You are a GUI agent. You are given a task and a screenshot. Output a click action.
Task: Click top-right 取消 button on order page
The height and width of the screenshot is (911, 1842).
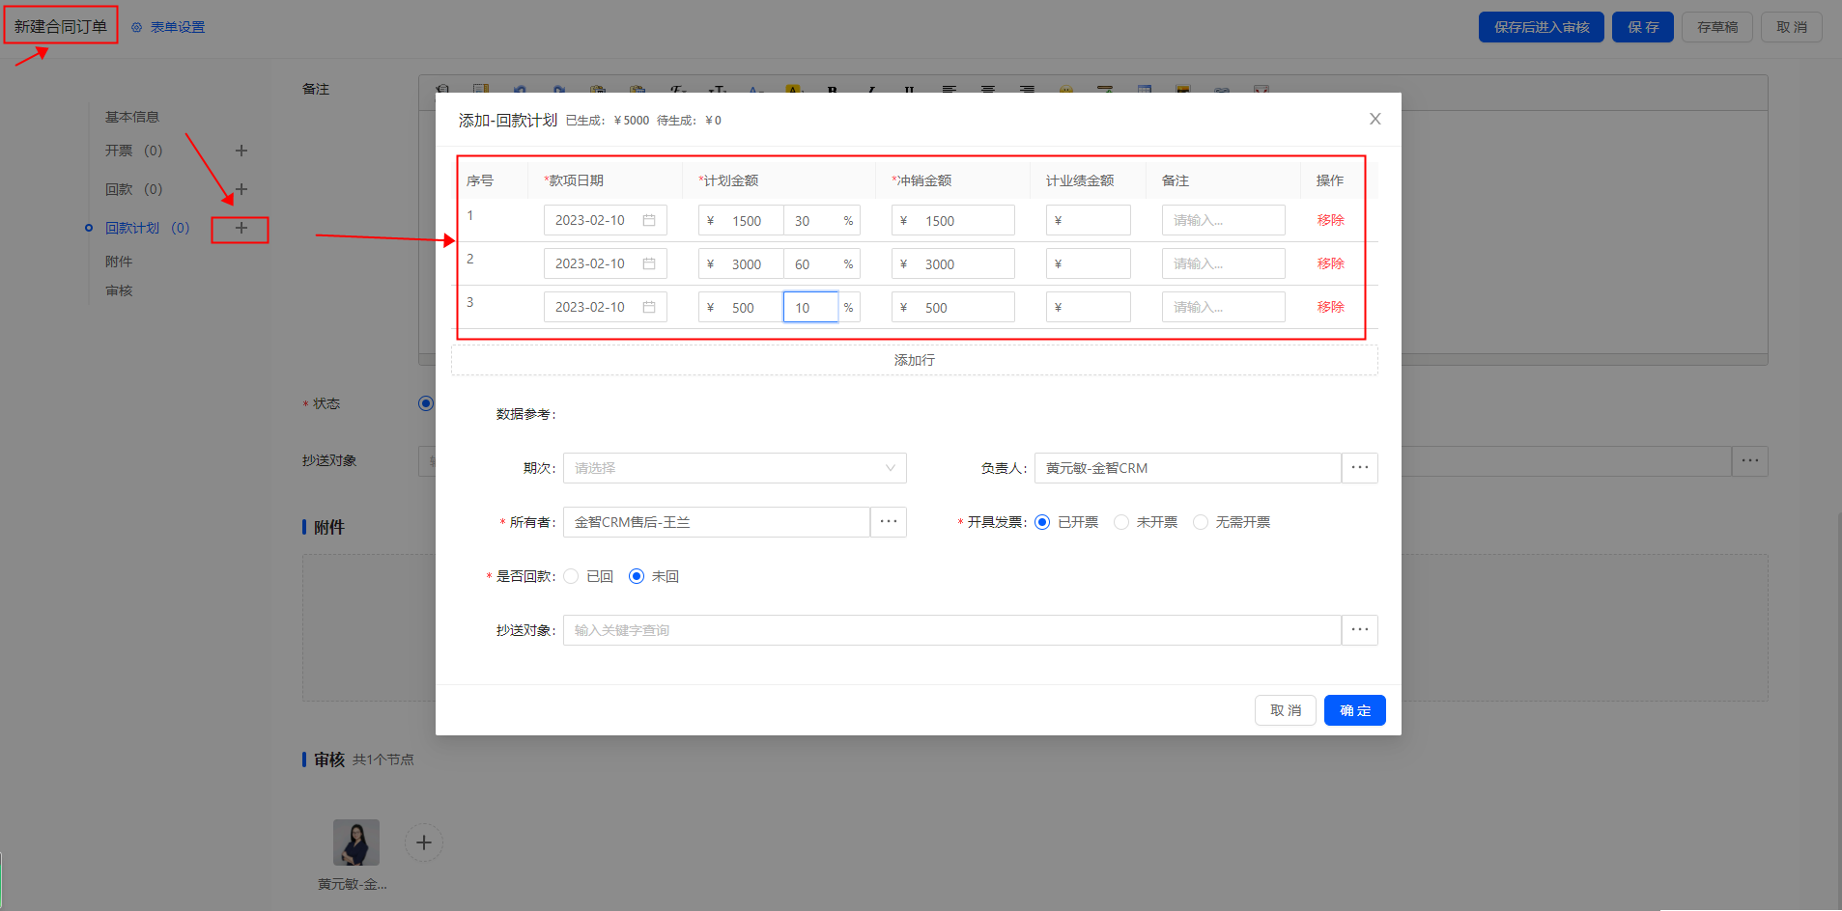pyautogui.click(x=1792, y=27)
